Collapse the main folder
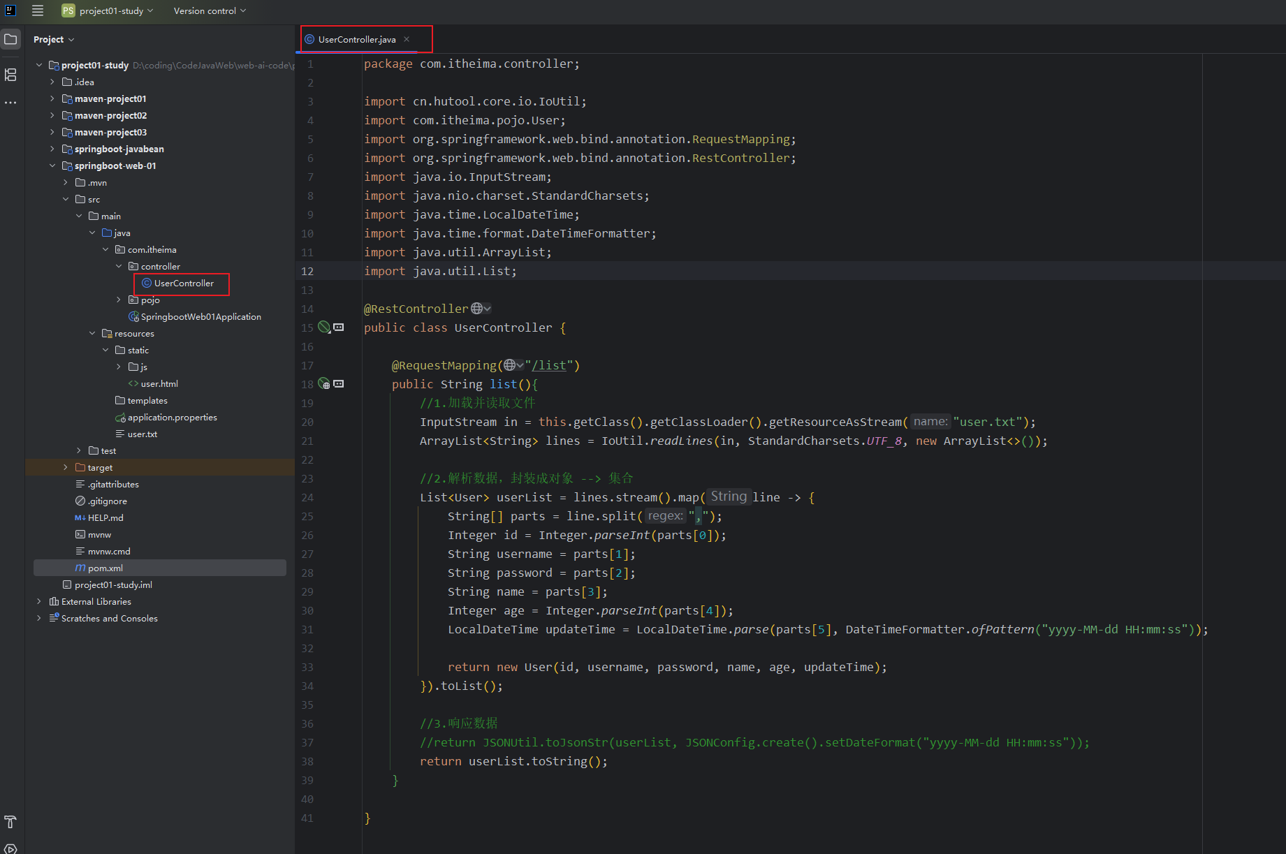The width and height of the screenshot is (1286, 854). click(79, 216)
